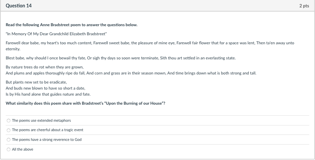Click the 'Farewell dear babe' stanza text

coord(150,46)
